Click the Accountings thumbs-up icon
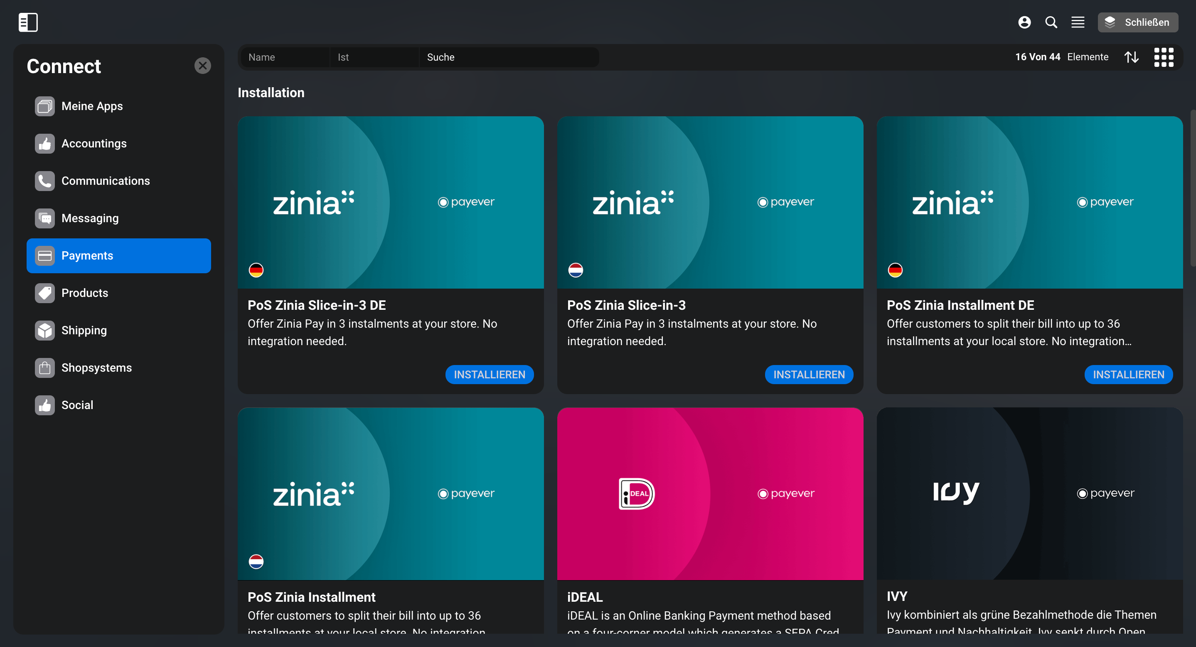Image resolution: width=1196 pixels, height=647 pixels. pos(44,144)
